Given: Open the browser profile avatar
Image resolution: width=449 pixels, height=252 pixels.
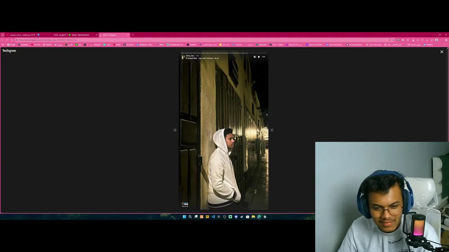Looking at the screenshot, I should pos(436,40).
